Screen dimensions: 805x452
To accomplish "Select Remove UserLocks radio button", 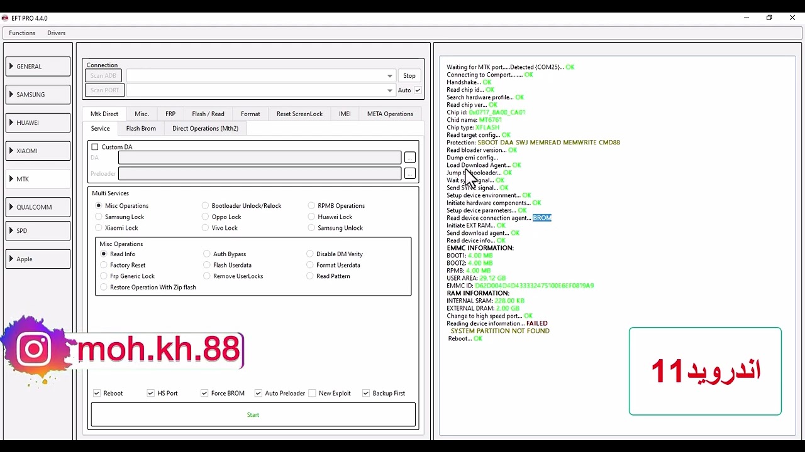I will pyautogui.click(x=207, y=276).
